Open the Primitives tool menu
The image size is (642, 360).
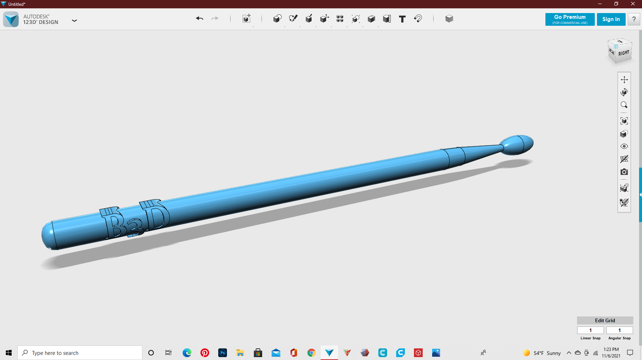(277, 19)
